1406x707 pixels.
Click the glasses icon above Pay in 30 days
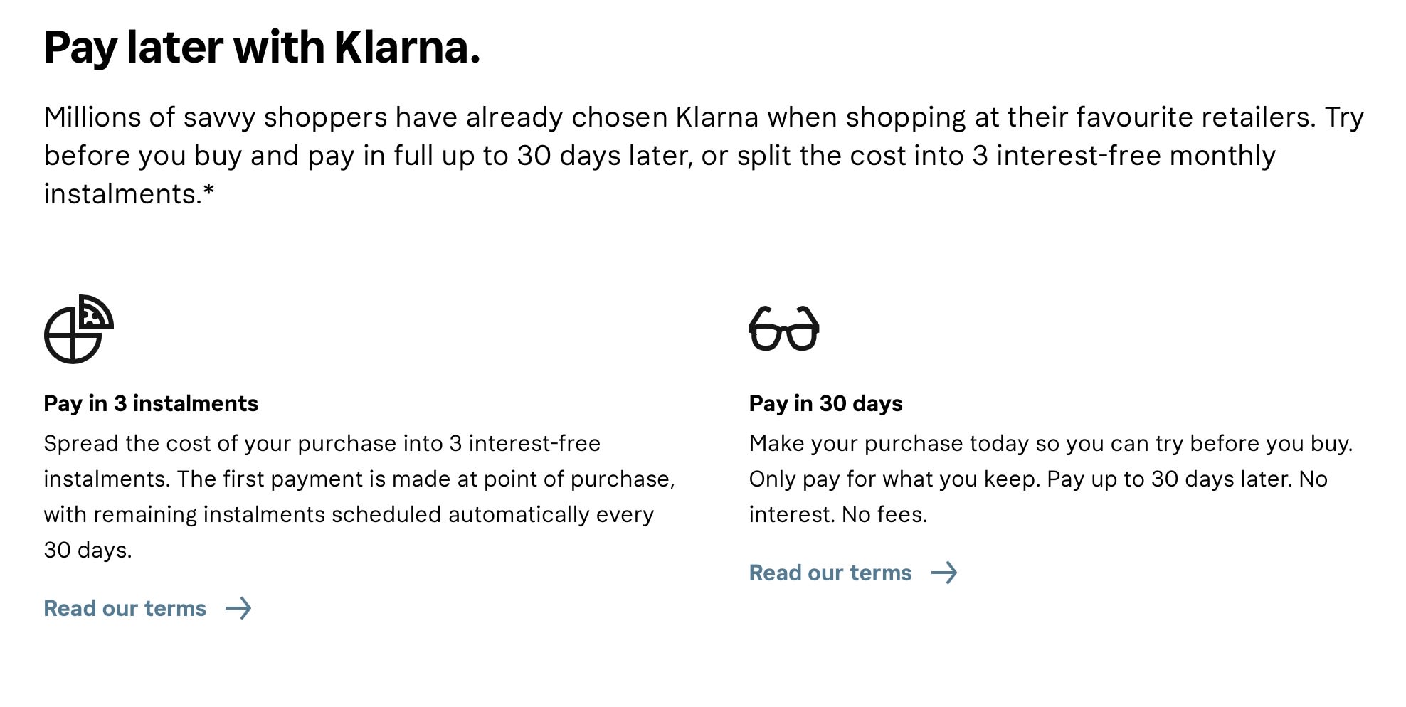point(783,329)
